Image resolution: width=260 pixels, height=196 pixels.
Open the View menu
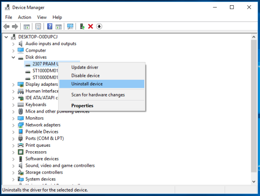[42, 17]
